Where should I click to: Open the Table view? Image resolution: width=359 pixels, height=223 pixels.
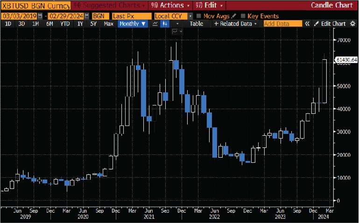pos(196,24)
